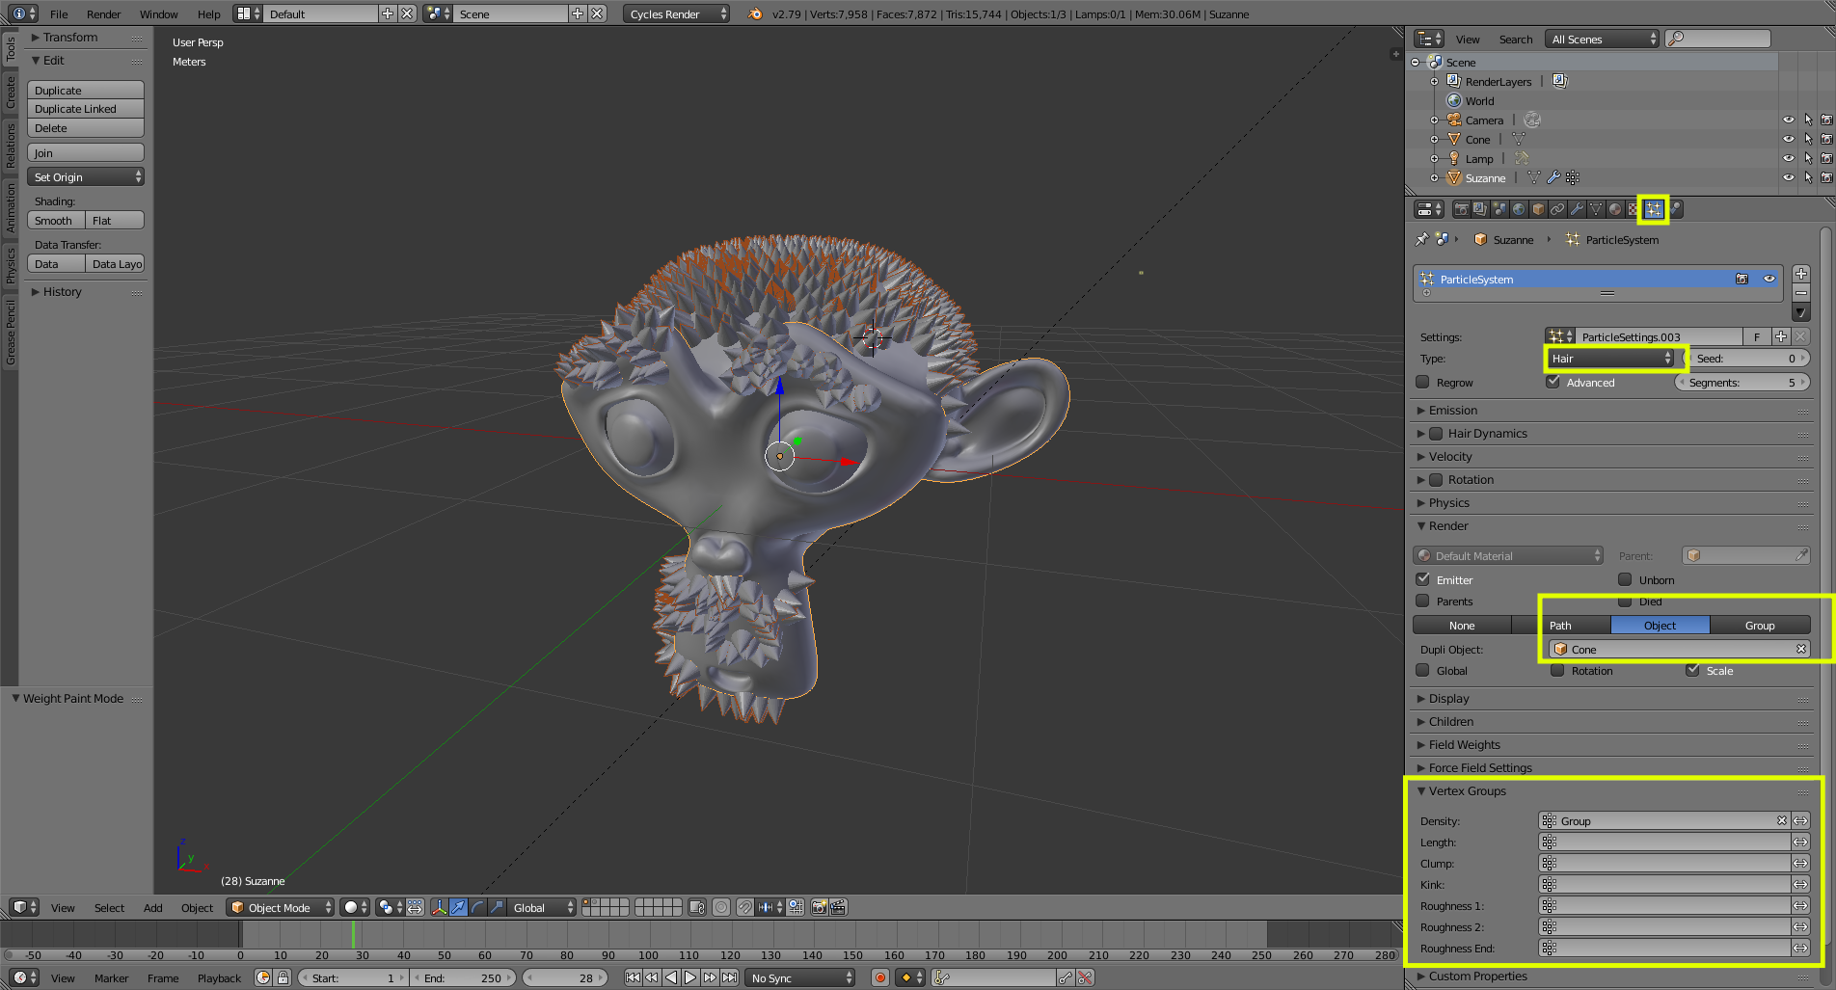Open the Modifiers properties tab wrench icon
Screen dimensions: 1836x990
(1577, 209)
